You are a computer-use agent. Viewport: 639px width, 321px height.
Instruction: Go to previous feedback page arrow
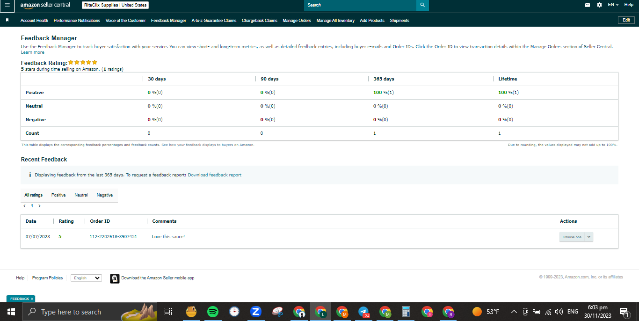coord(24,206)
